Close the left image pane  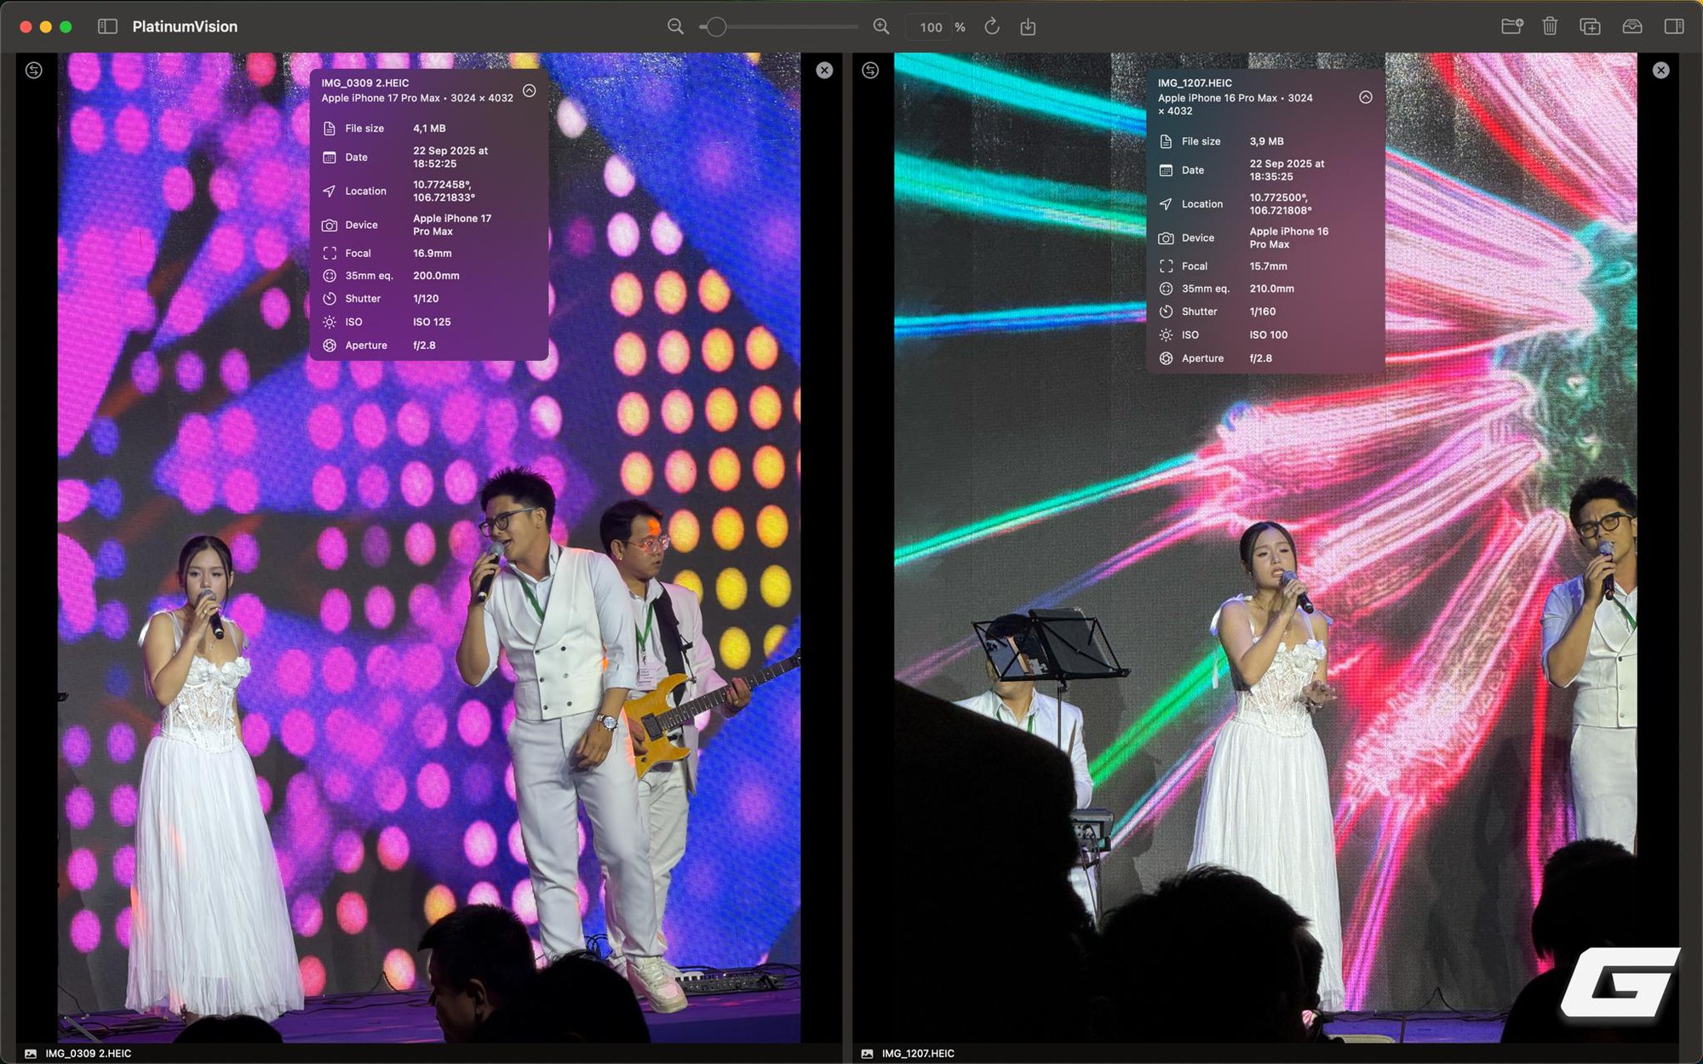[x=824, y=71]
